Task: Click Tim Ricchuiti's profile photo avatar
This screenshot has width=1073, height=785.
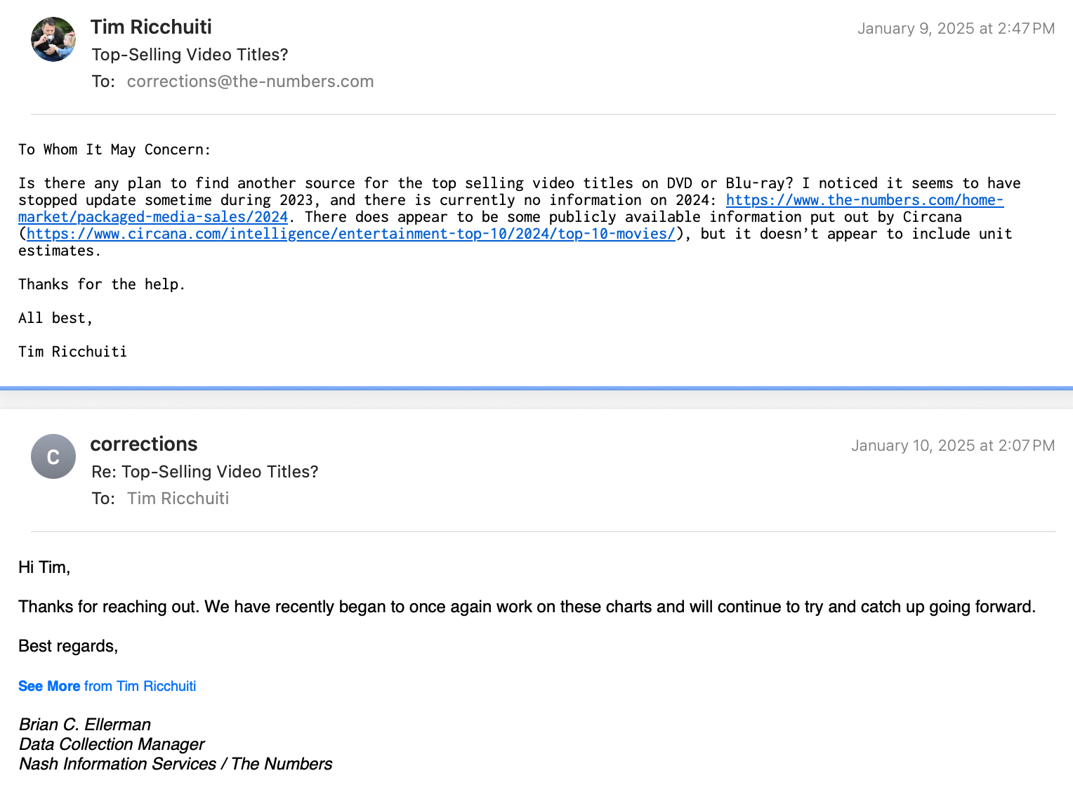Action: tap(53, 39)
